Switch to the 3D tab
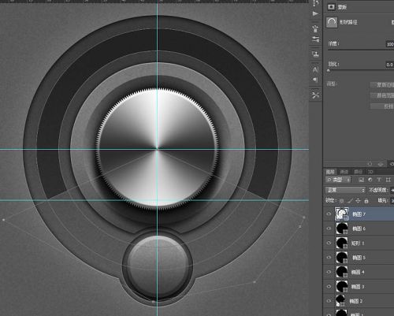The image size is (394, 316). click(370, 172)
